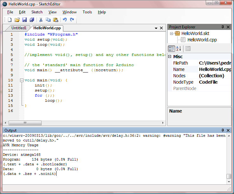The image size is (234, 194).
Task: Click the editor scroll left arrow
Action: click(5, 123)
